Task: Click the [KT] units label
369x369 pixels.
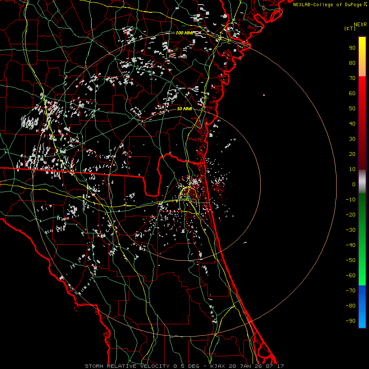Action: click(350, 29)
